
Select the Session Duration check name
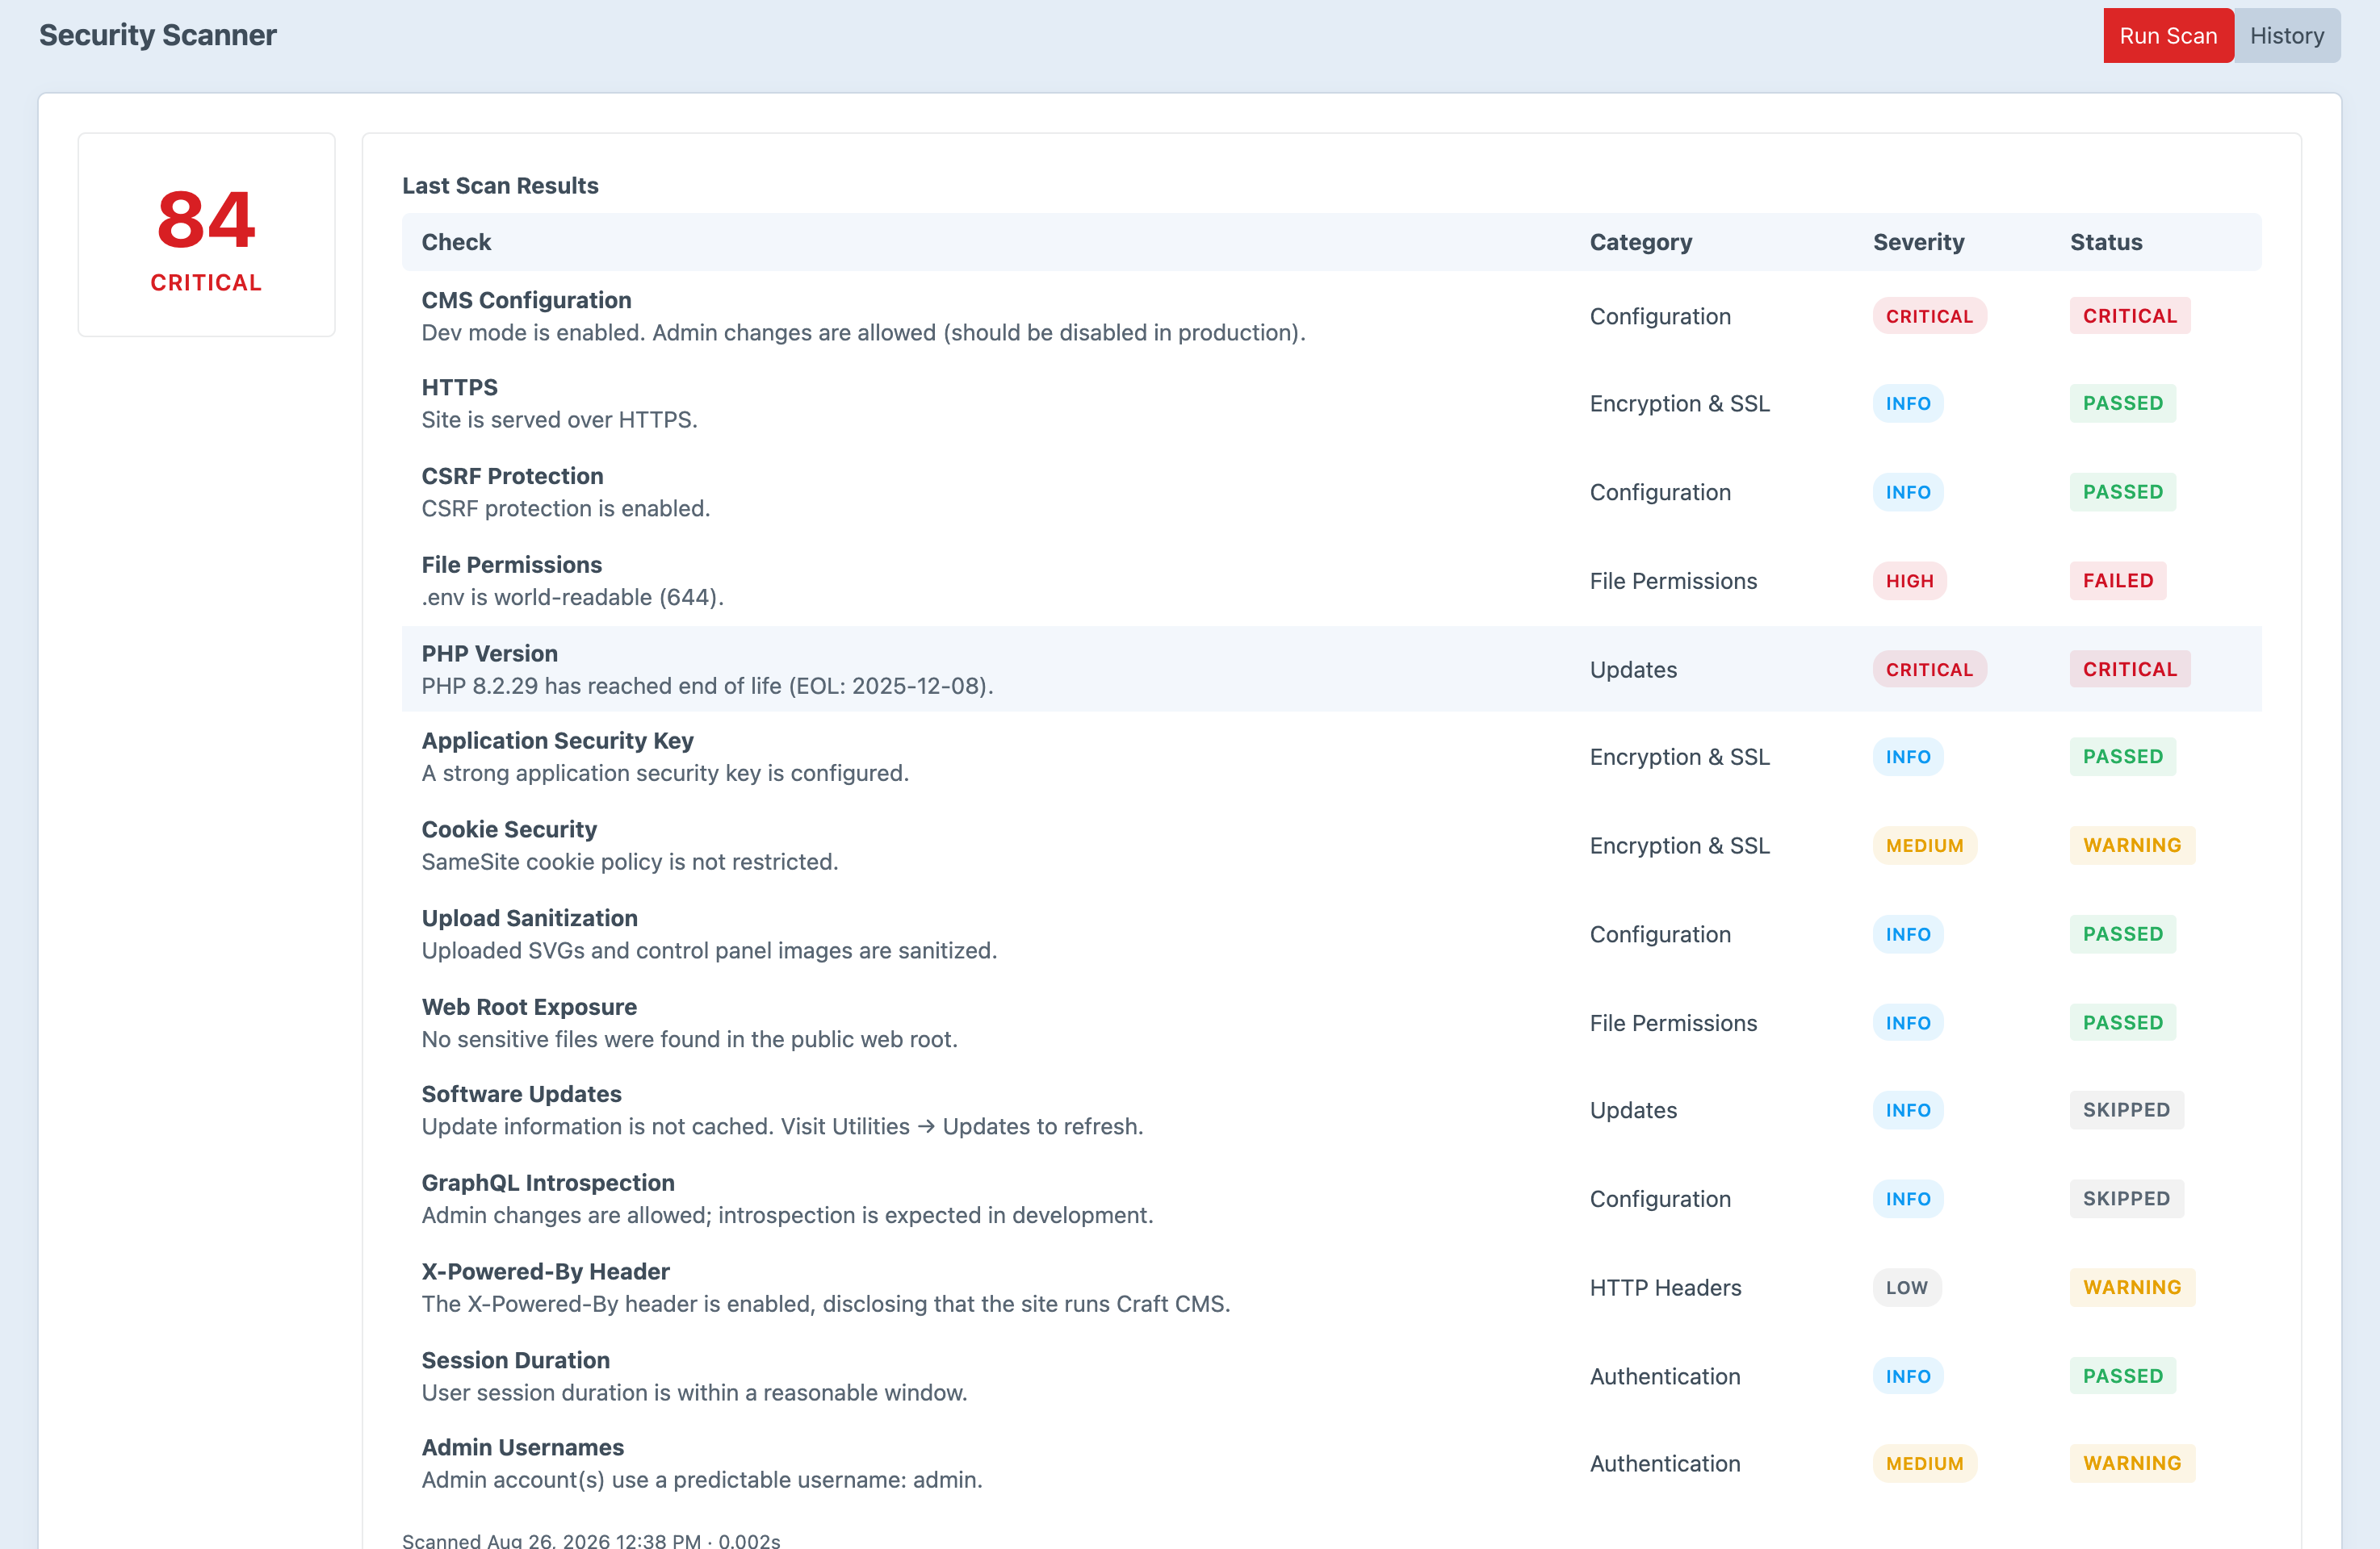click(x=515, y=1360)
